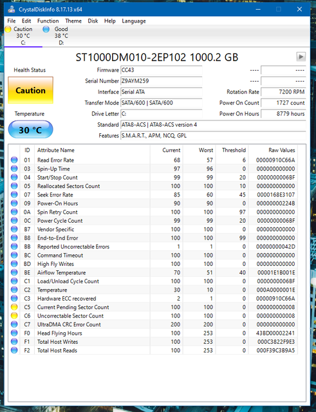Click the status dot for Hardware ECC recovered
316x412 pixels.
tap(14, 299)
